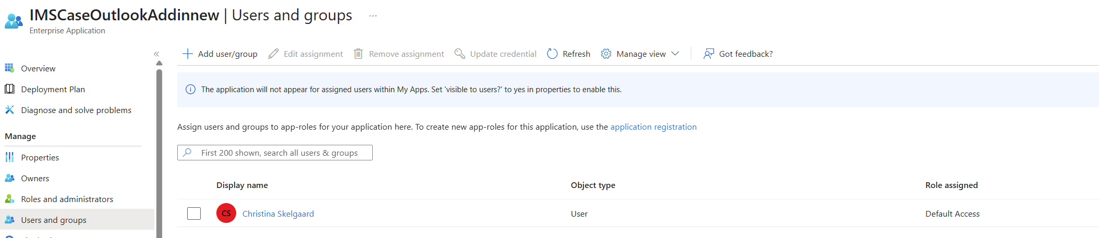Click the Edit assignment pencil icon
The height and width of the screenshot is (238, 1099).
pyautogui.click(x=273, y=54)
